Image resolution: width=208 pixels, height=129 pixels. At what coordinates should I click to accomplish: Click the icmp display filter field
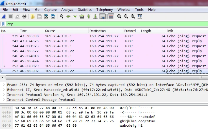point(107,24)
